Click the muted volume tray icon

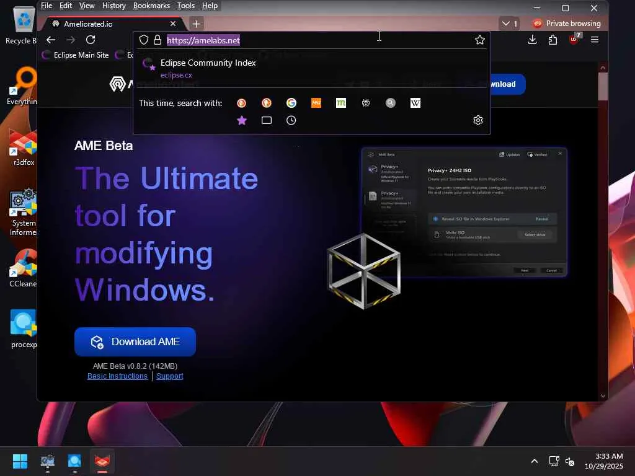[x=570, y=461]
